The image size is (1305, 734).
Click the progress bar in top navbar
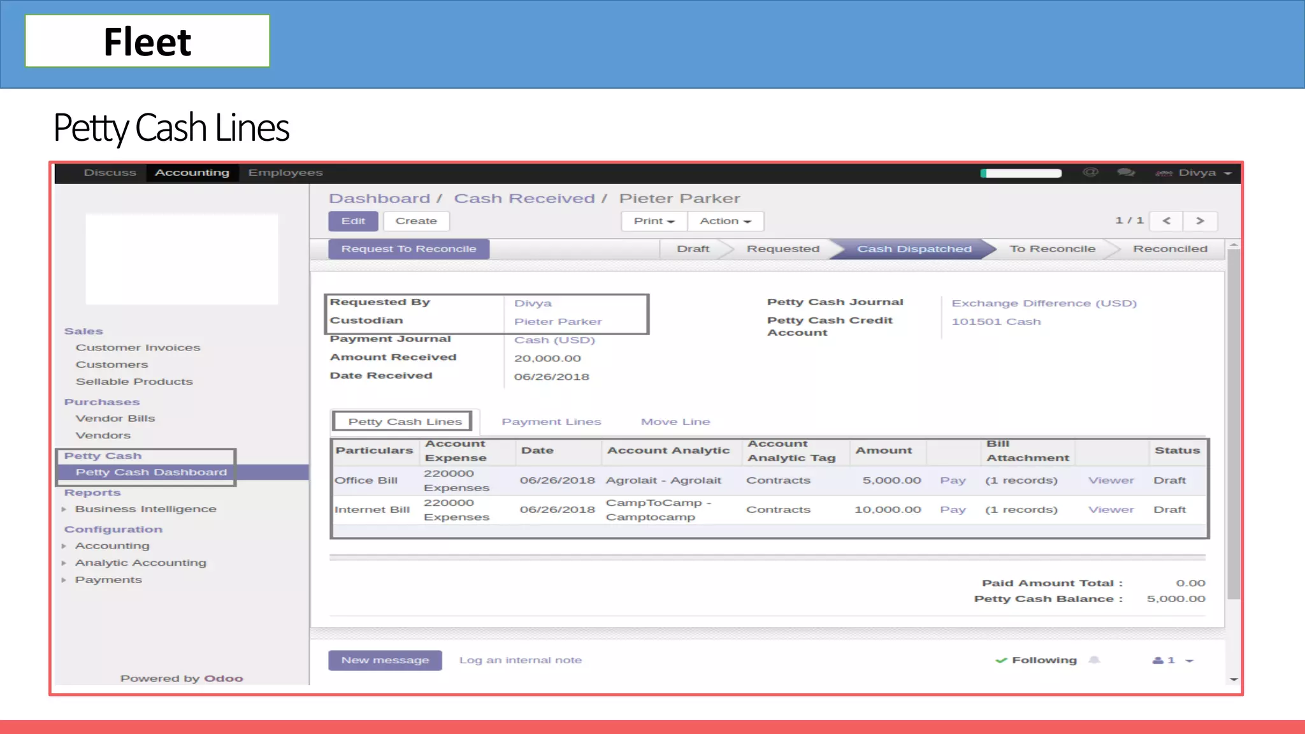coord(1021,173)
